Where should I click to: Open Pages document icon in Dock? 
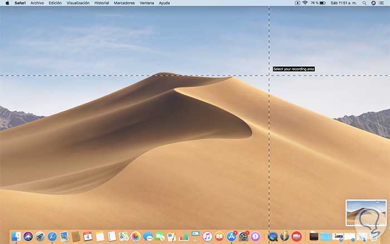point(172,236)
